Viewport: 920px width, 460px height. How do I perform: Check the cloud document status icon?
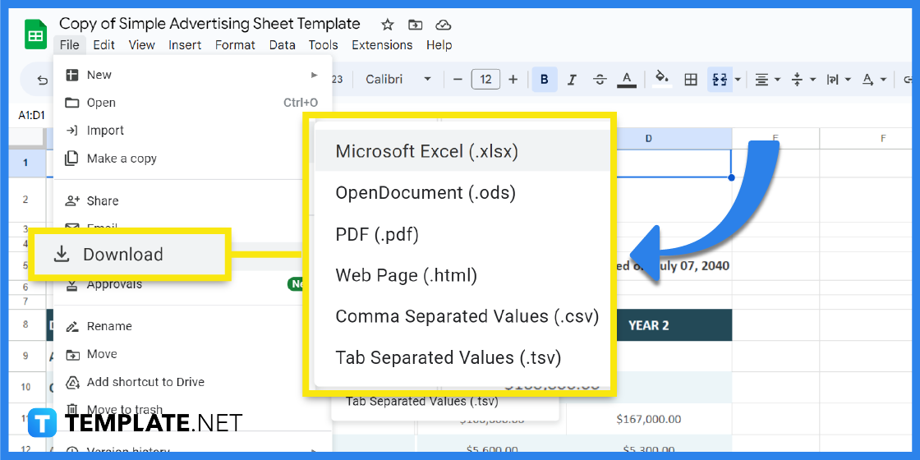(444, 25)
